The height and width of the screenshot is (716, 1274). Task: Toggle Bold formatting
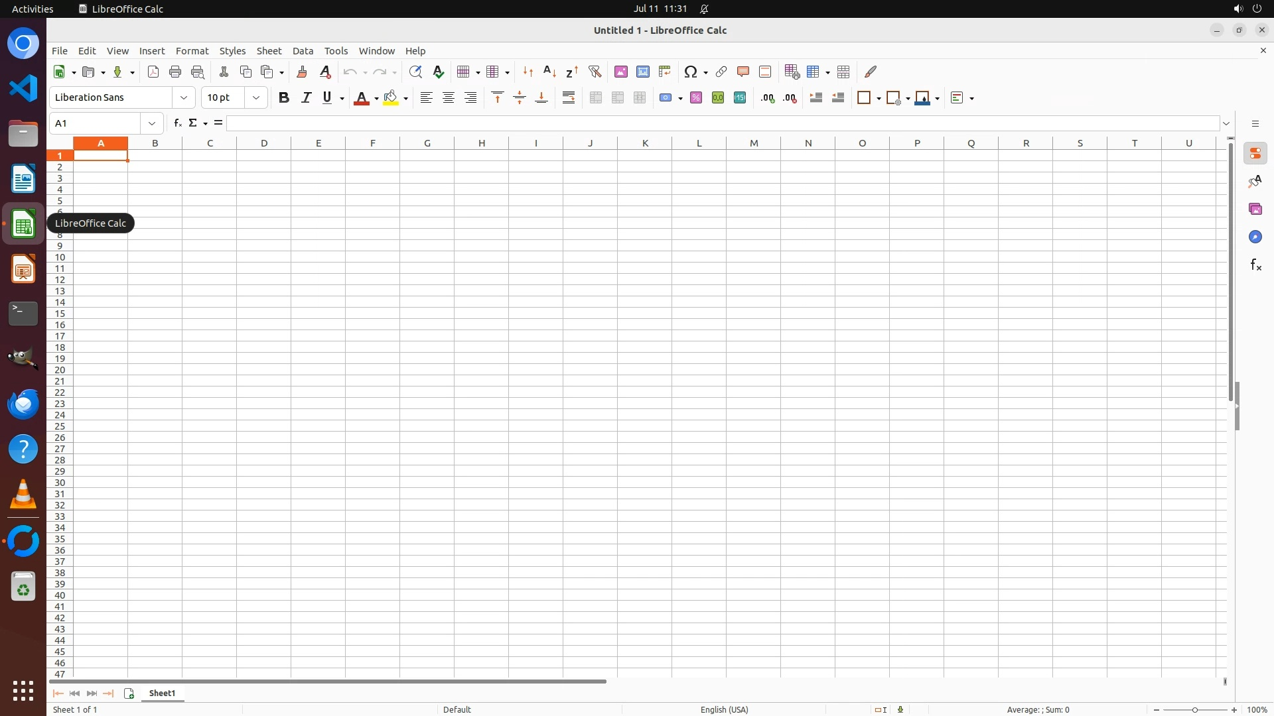pos(284,98)
